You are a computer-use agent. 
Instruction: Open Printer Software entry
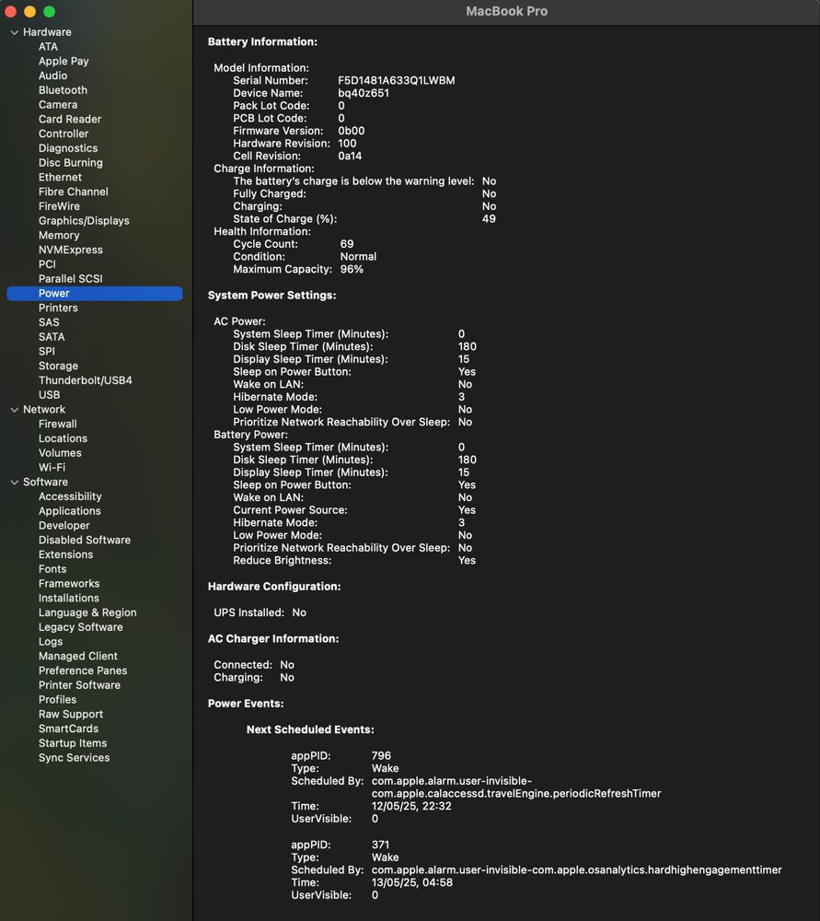[79, 685]
